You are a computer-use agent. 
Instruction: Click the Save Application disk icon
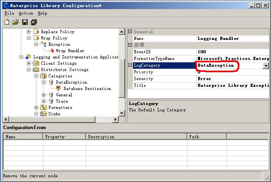pos(25,22)
